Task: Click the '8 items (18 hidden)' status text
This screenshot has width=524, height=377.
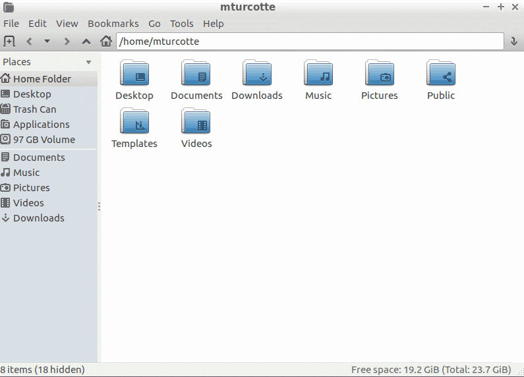Action: point(42,370)
